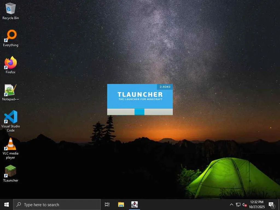This screenshot has height=210, width=280.
Task: Click the TLauncher splash screen logo
Action: coord(140,96)
